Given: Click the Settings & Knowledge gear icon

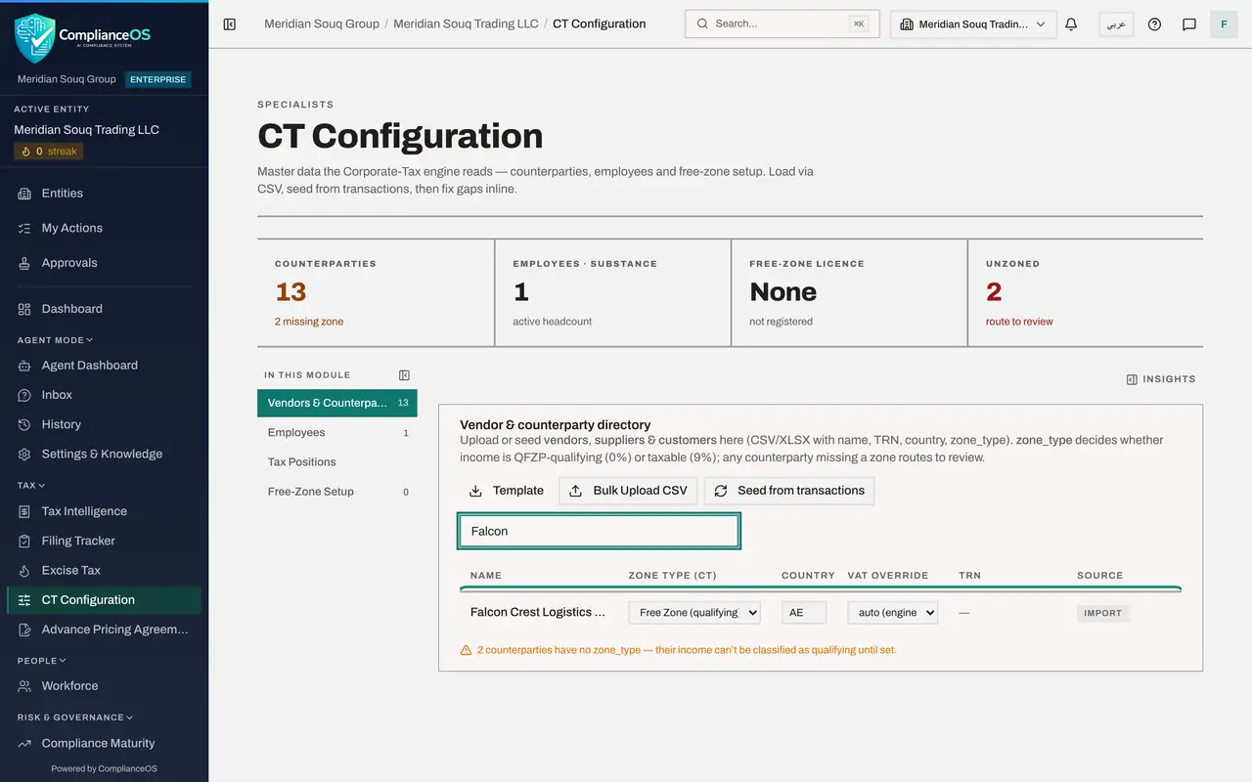Looking at the screenshot, I should coord(24,454).
